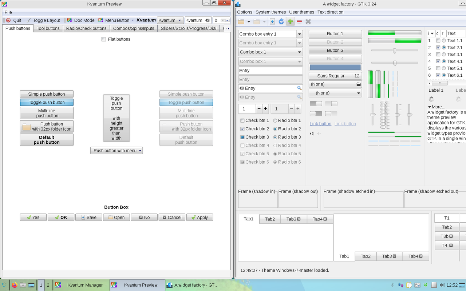Open the file manager icon in the taskbar
Viewport: 466px width, 291px height.
[x=23, y=285]
